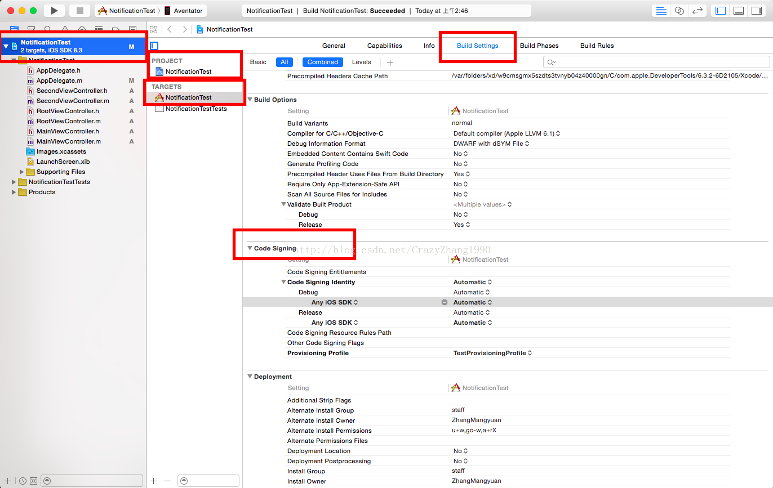
Task: Open the report navigator
Action: click(132, 29)
